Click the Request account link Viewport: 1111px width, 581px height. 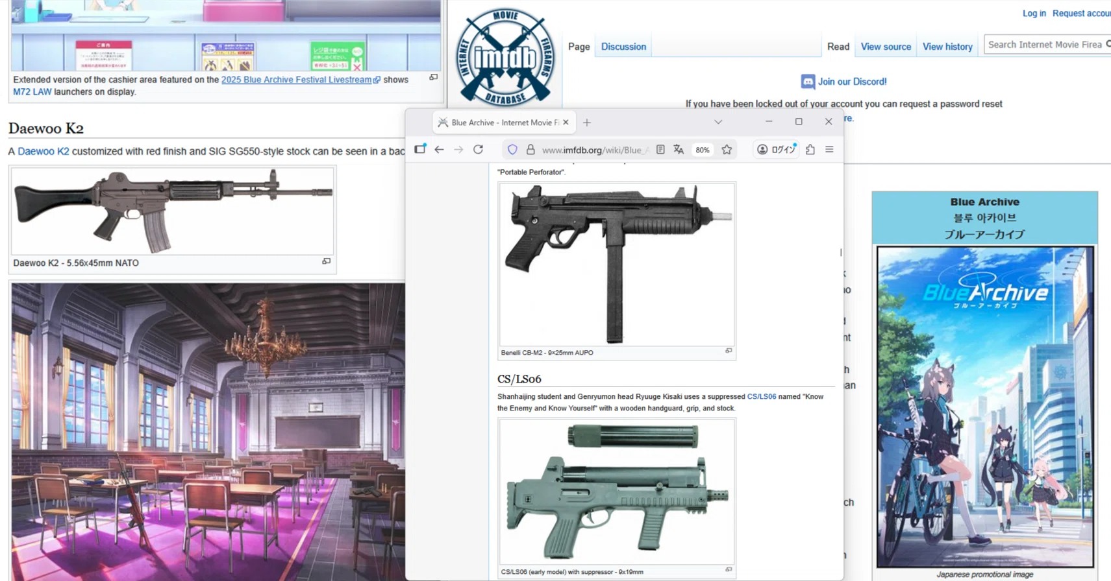point(1081,13)
